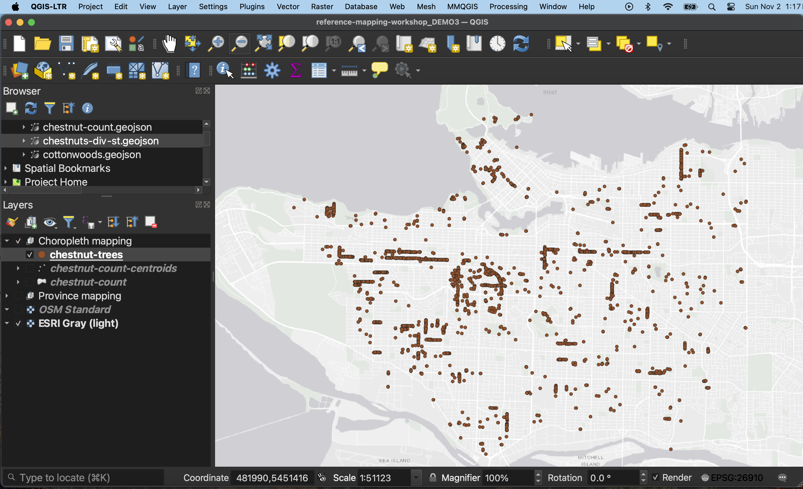Select the Pan Map hand tool

[170, 44]
